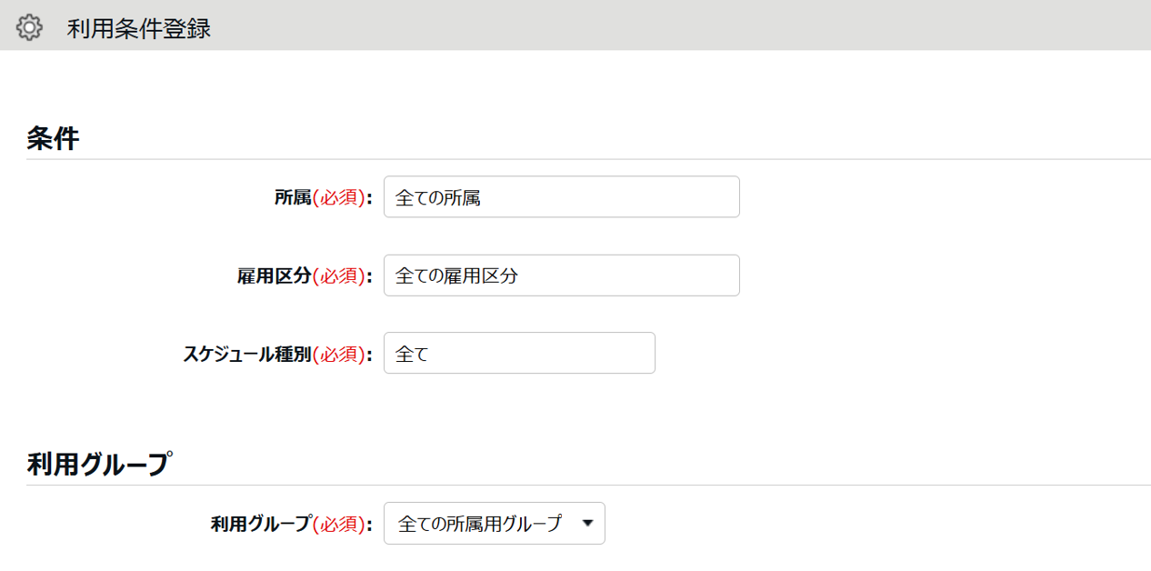Image resolution: width=1151 pixels, height=571 pixels.
Task: Click the red 必須 marker beside スケジュール種別
Action: pos(339,354)
